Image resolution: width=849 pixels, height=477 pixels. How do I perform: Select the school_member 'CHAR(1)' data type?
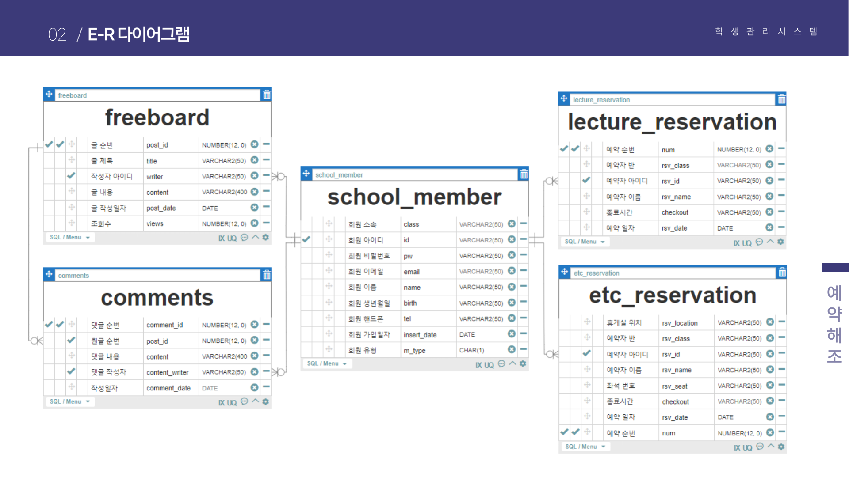click(x=471, y=350)
